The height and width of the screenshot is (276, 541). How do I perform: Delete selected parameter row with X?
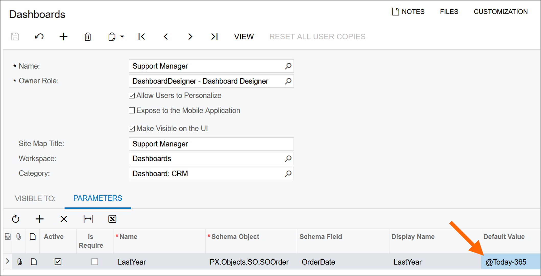pyautogui.click(x=64, y=219)
